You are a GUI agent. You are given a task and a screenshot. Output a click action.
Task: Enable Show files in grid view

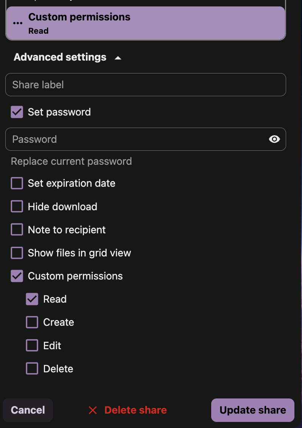coord(17,253)
